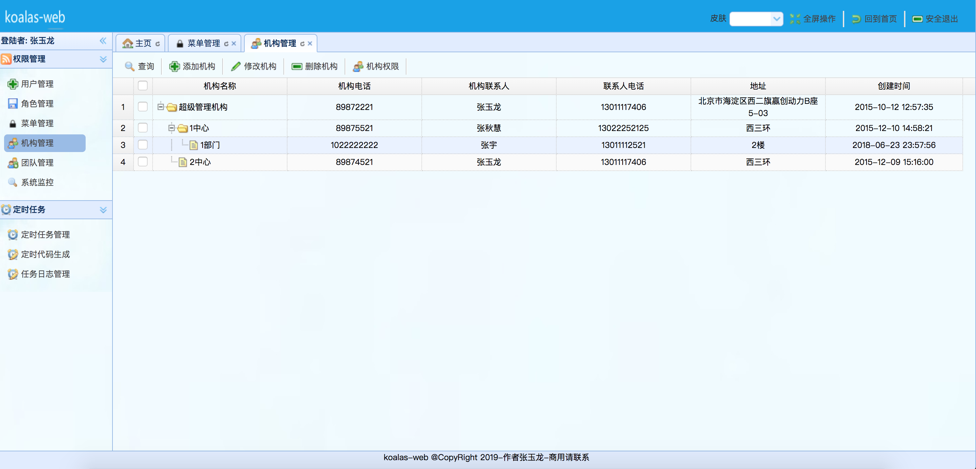Click the 机构权限 button label
This screenshot has width=976, height=469.
[x=382, y=66]
